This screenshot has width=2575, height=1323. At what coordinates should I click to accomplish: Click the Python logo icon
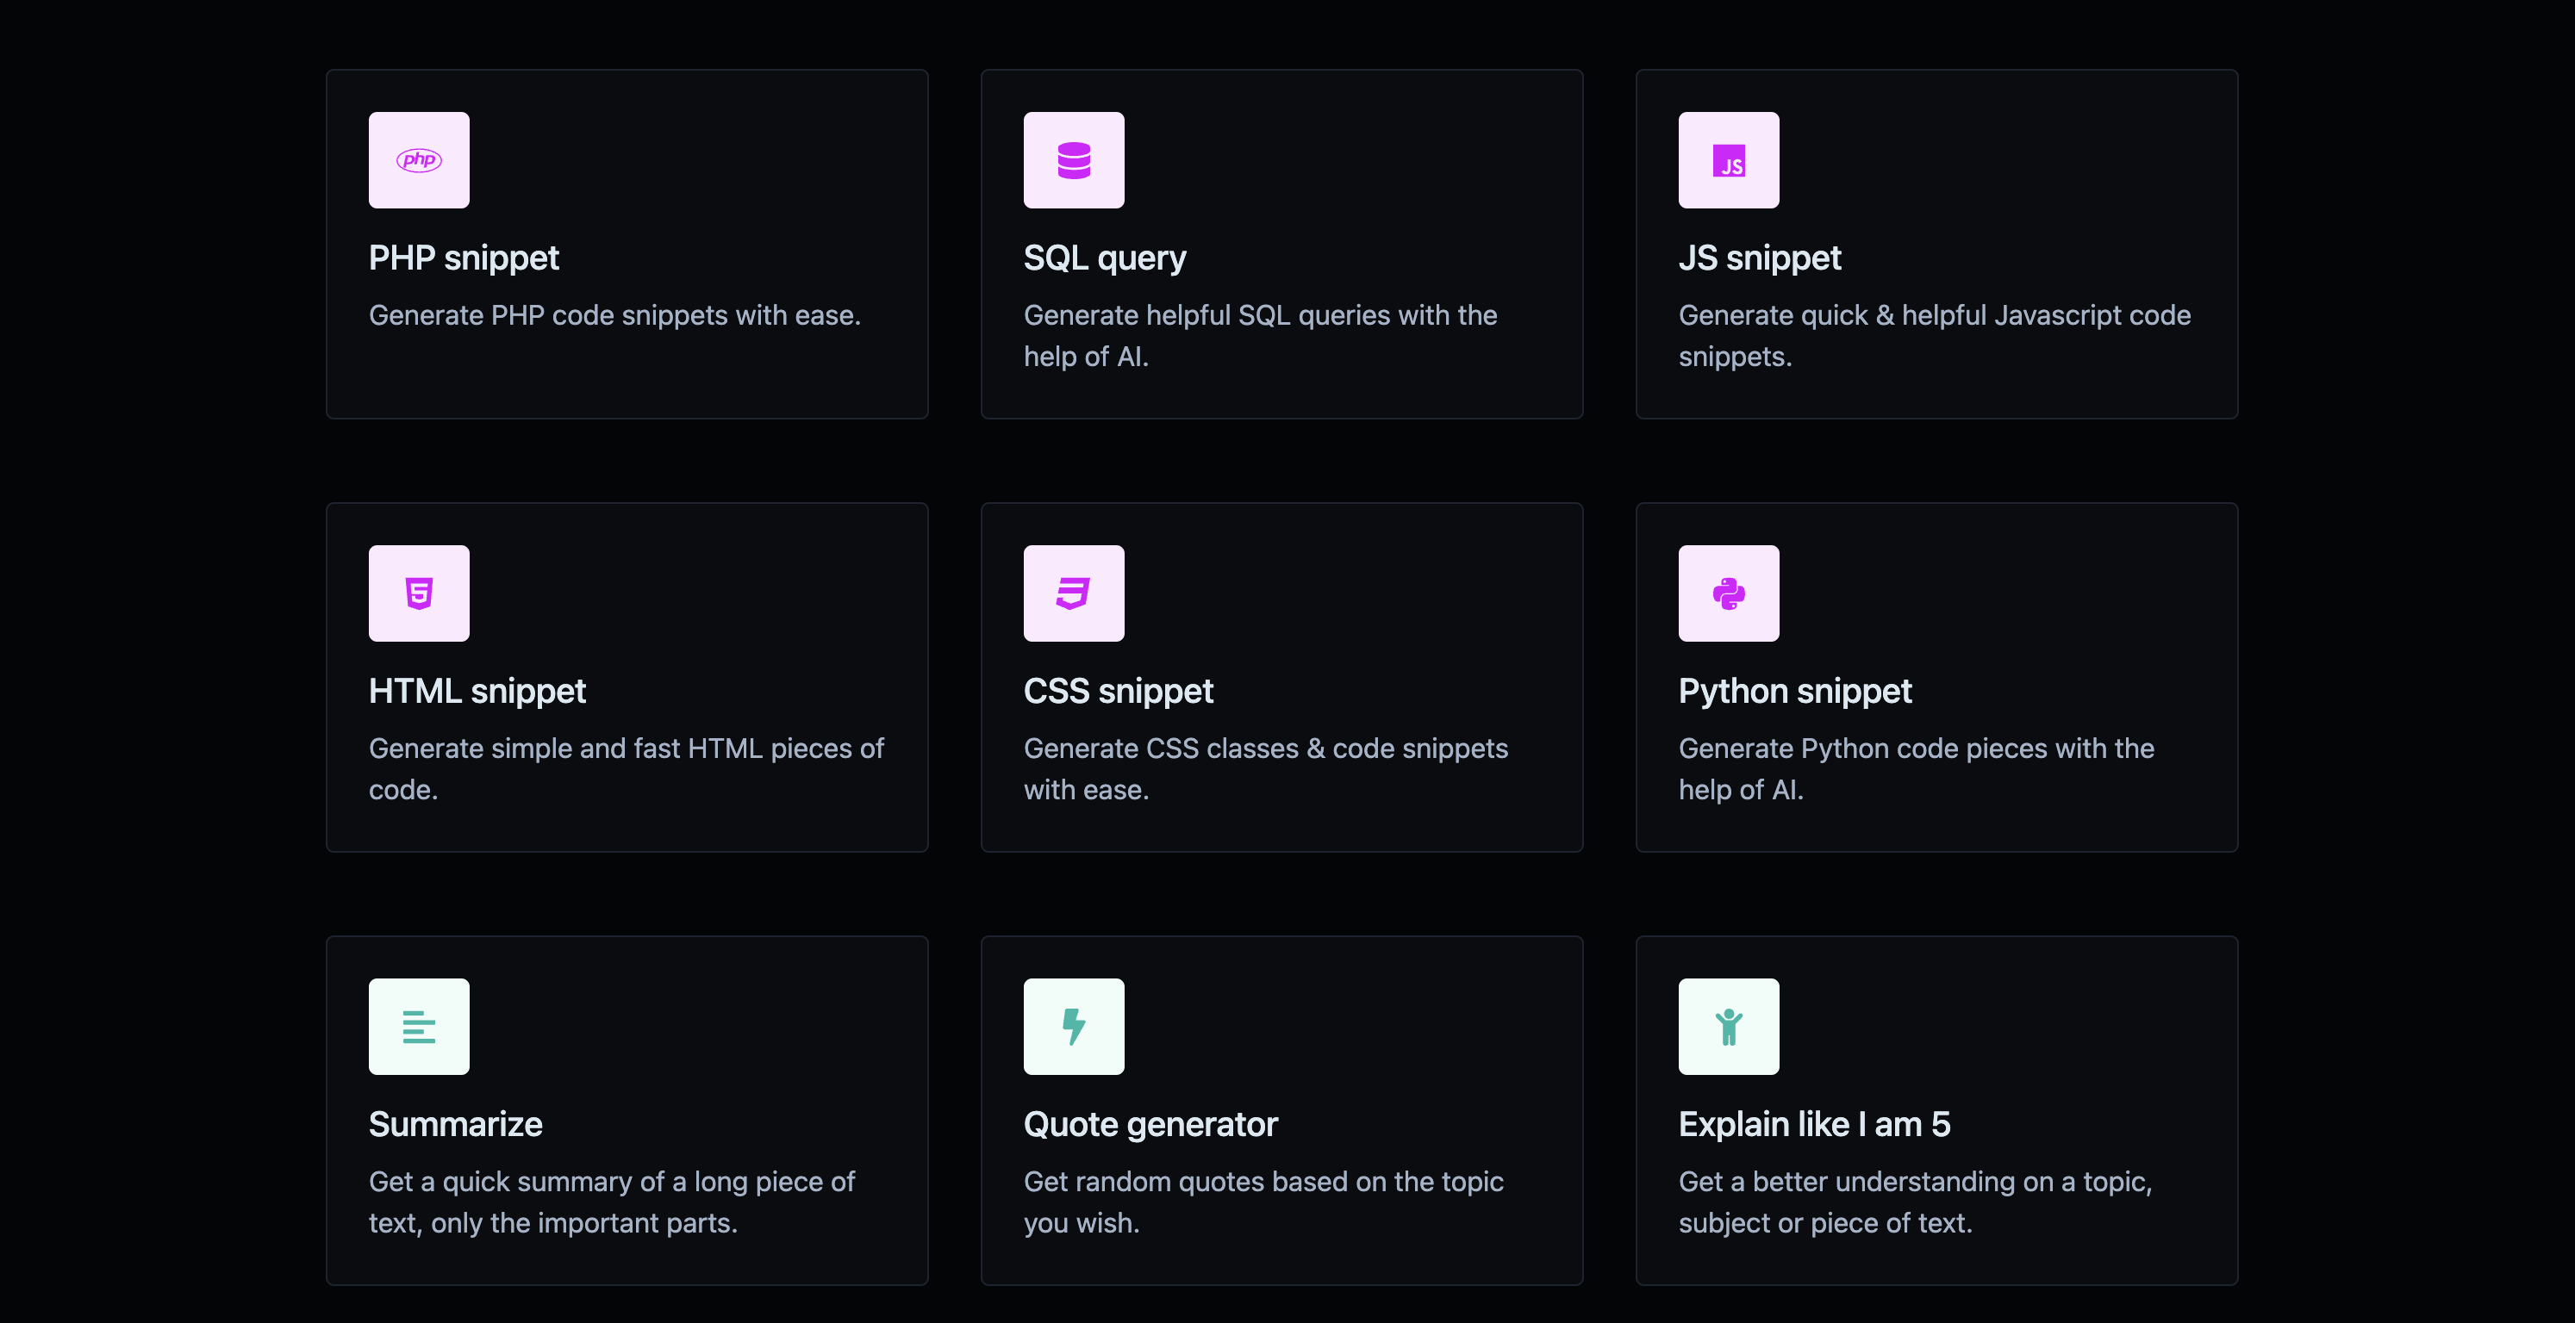click(x=1729, y=593)
